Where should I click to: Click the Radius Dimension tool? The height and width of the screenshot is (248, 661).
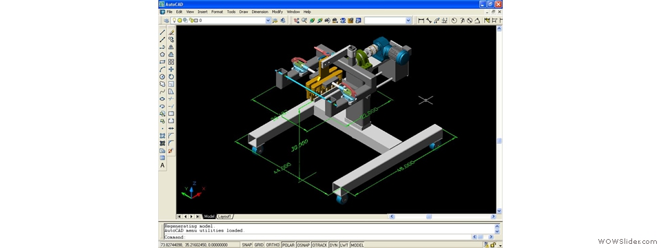(x=454, y=20)
